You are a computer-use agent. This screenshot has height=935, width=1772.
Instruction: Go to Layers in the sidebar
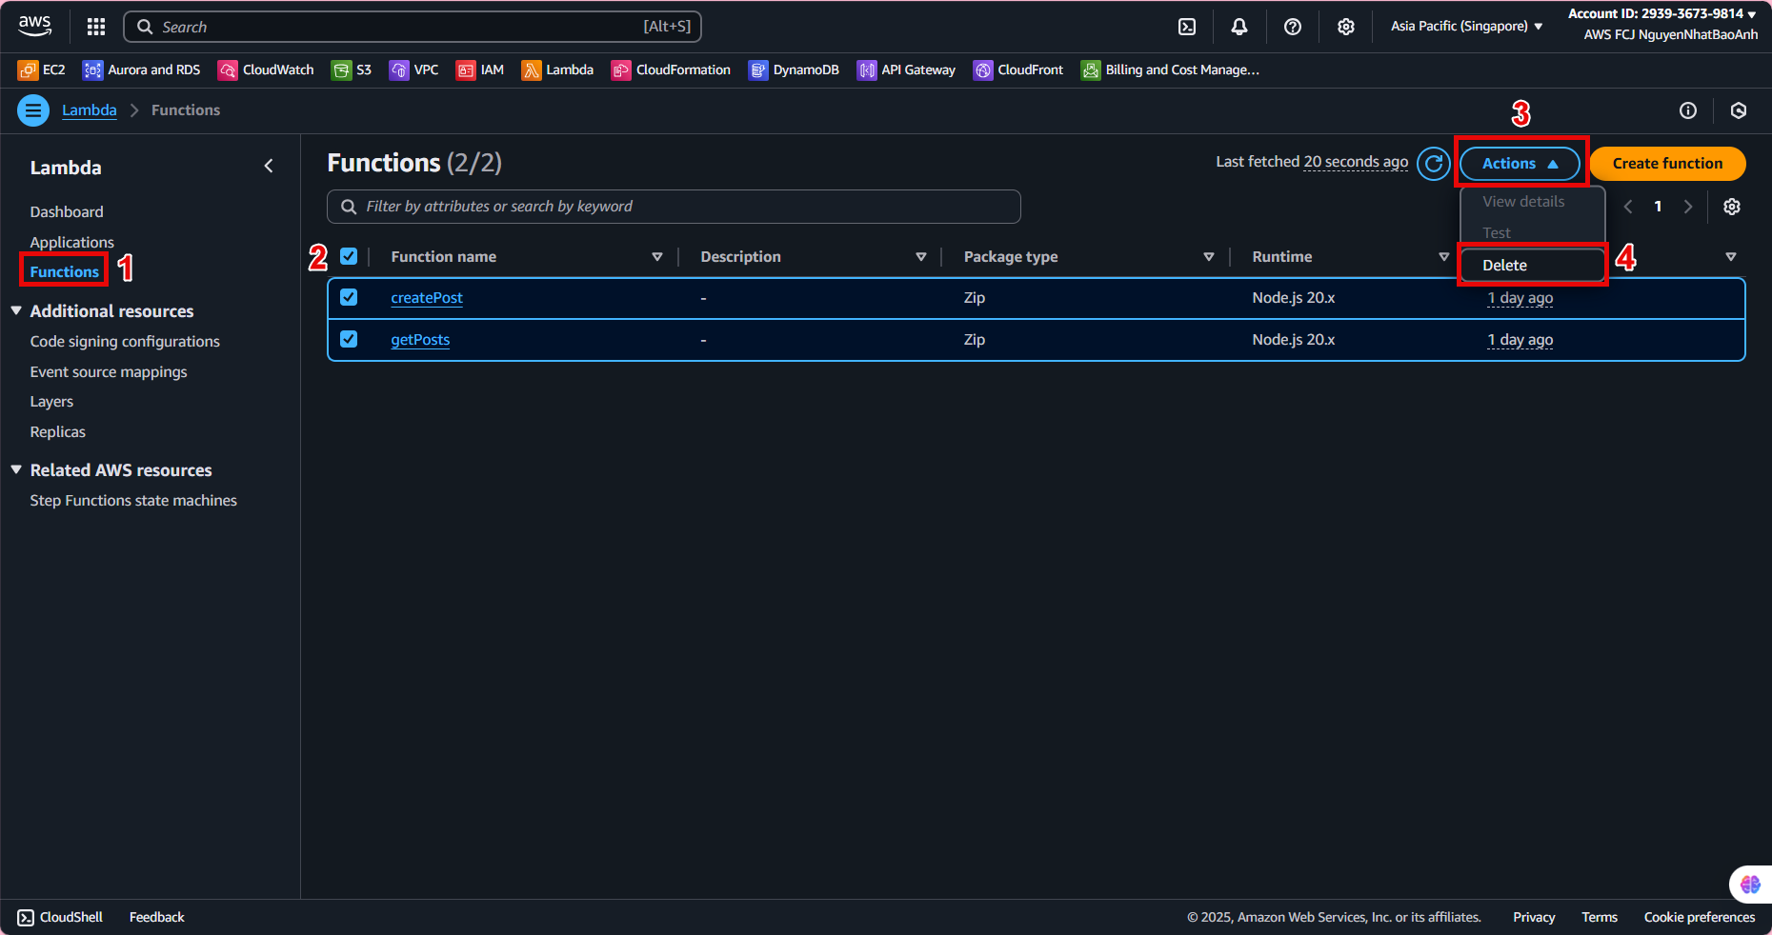[x=51, y=402]
